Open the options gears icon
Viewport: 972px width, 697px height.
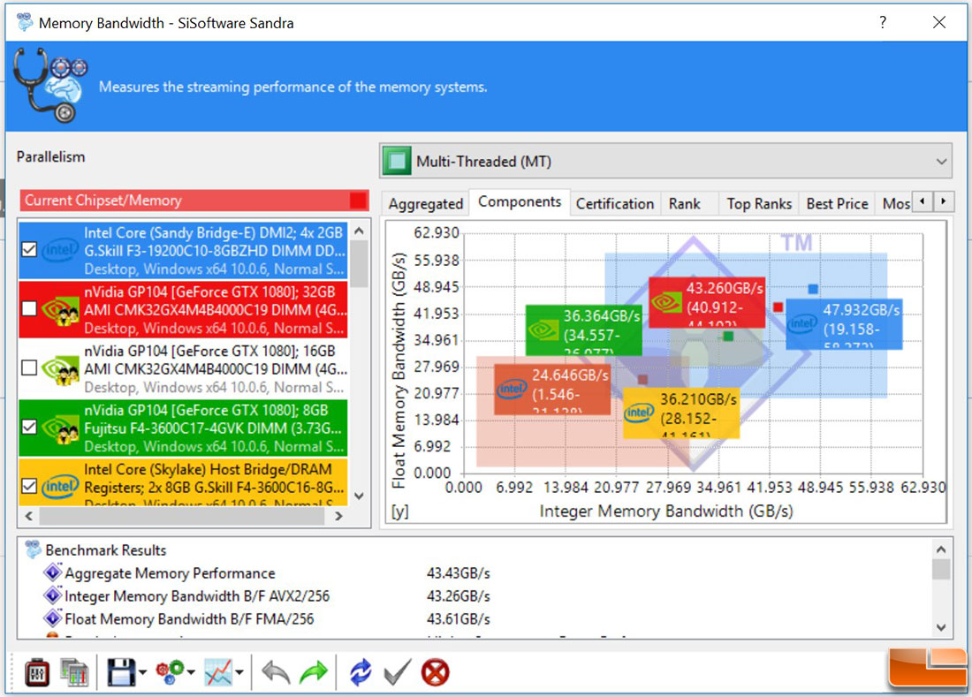pyautogui.click(x=171, y=673)
